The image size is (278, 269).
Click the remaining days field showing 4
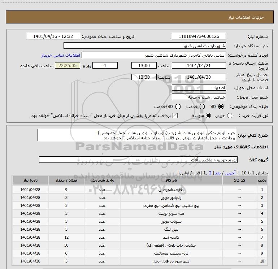pos(105,65)
